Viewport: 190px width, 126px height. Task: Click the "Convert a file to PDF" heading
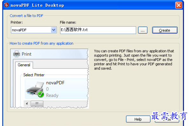(x=26, y=16)
